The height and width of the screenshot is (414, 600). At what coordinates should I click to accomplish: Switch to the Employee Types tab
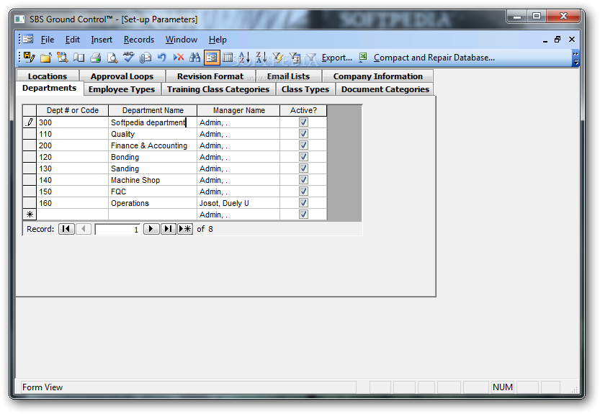coord(122,89)
